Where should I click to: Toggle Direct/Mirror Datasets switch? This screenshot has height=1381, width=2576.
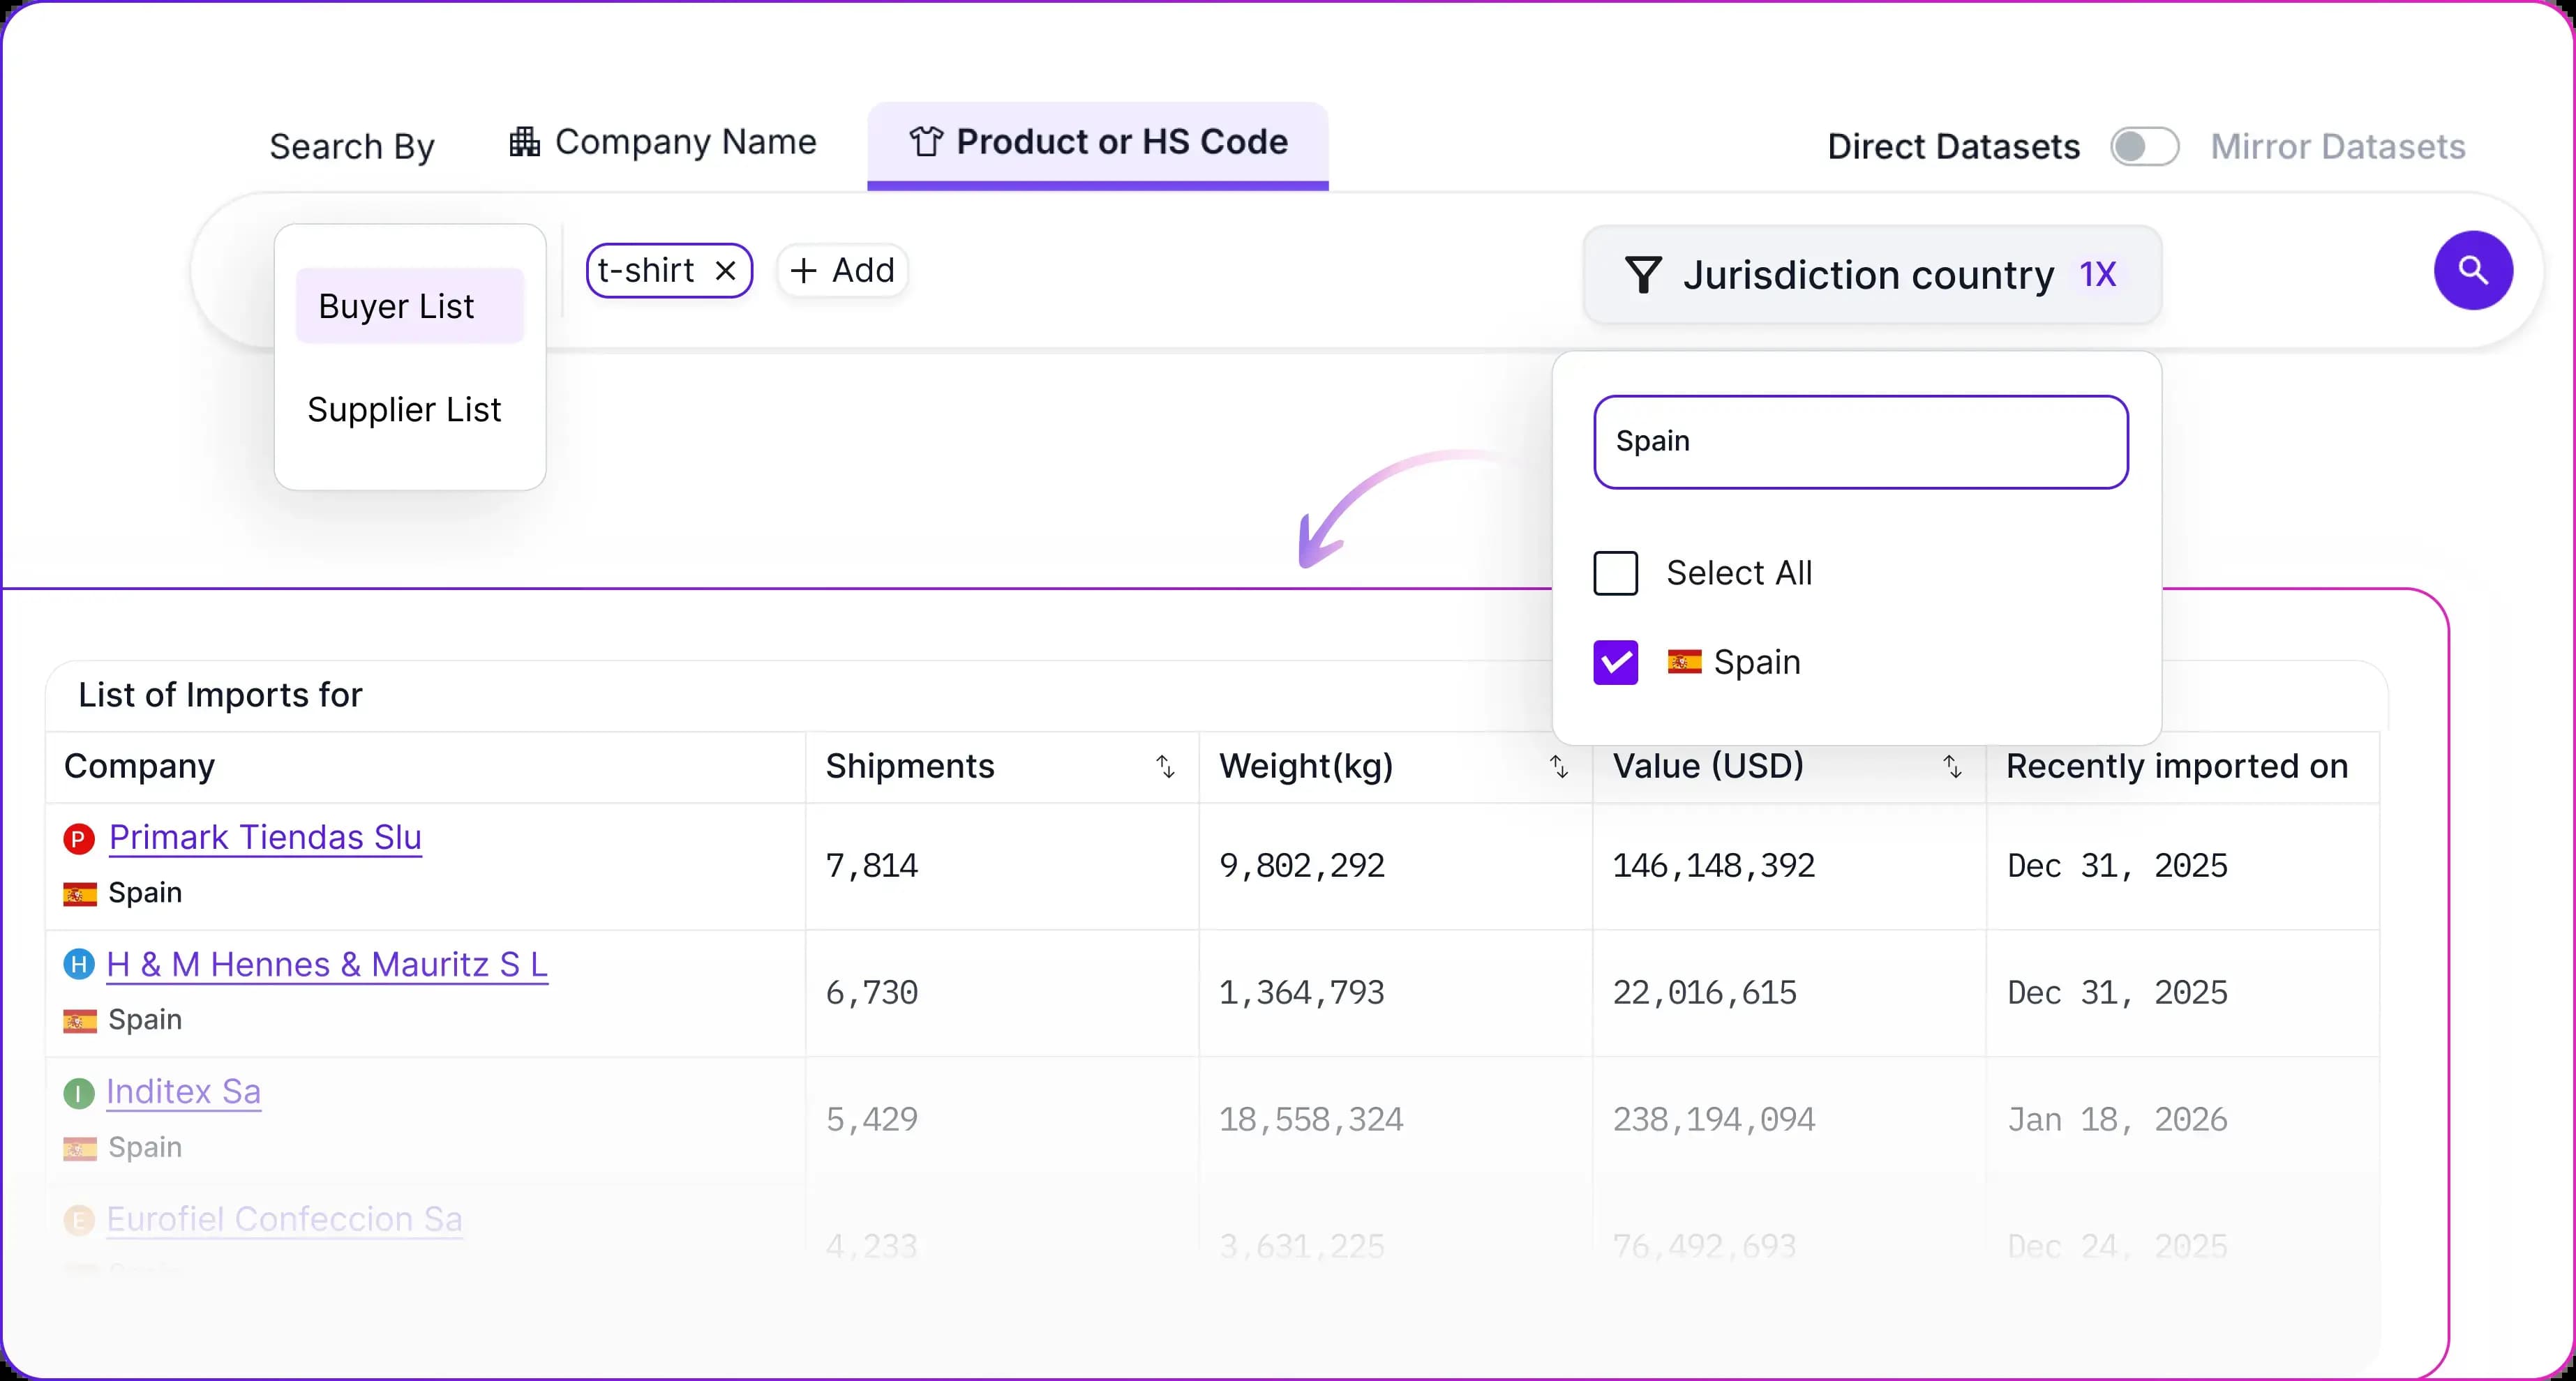pos(2144,147)
